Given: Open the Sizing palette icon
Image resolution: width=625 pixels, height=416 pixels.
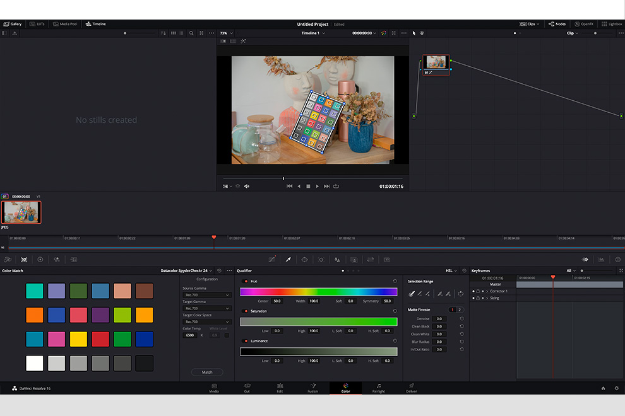Looking at the screenshot, I should click(371, 260).
